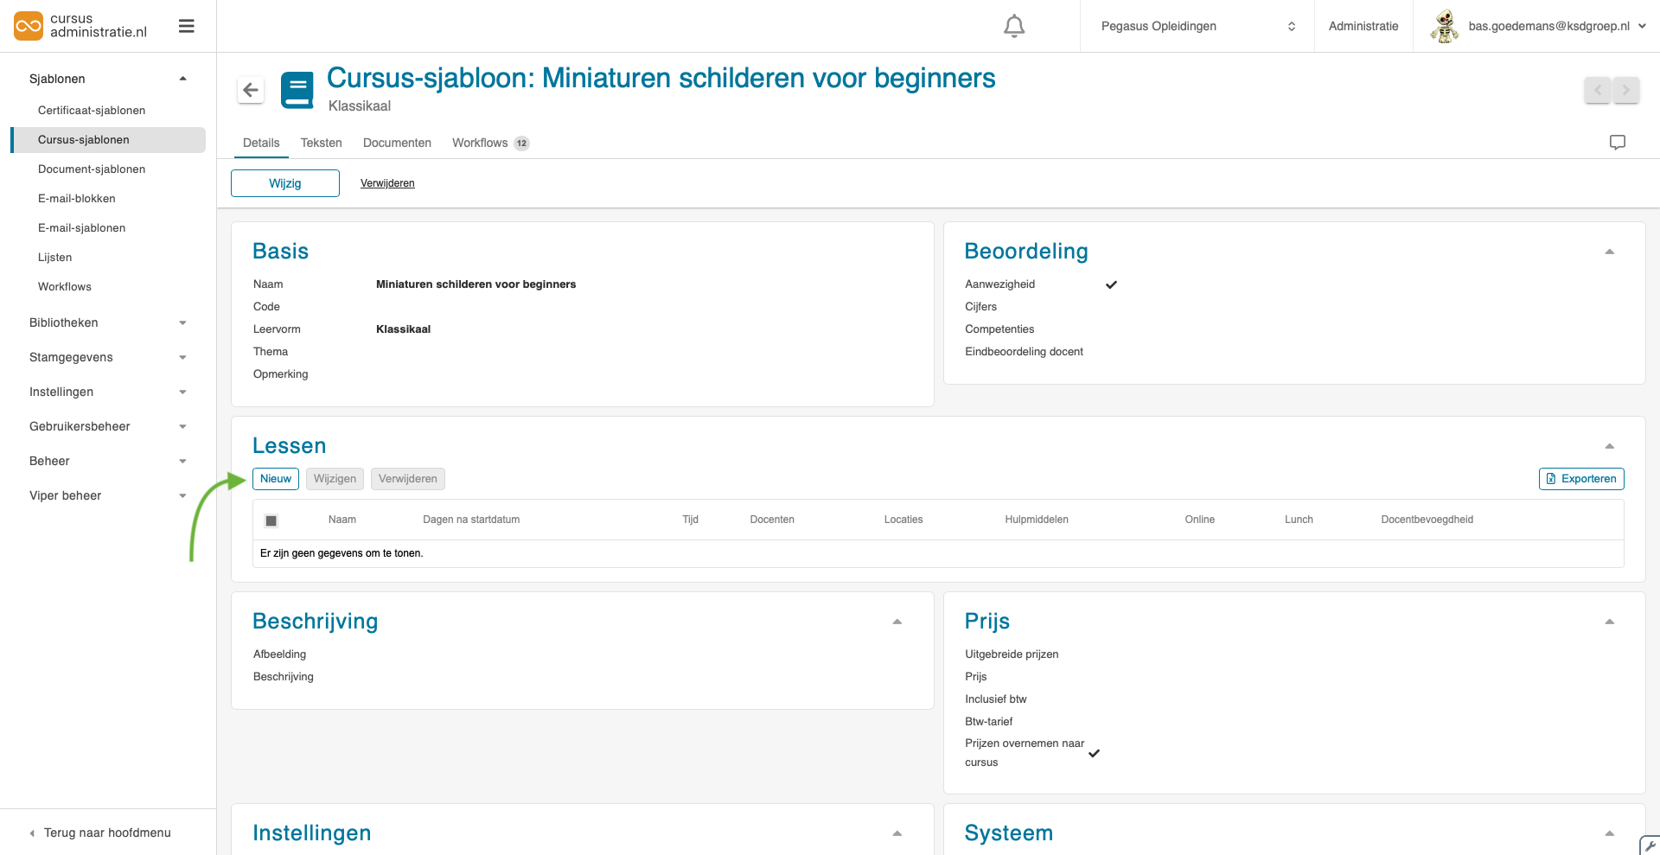The height and width of the screenshot is (855, 1660).
Task: Collapse the Prijs panel
Action: pos(1609,622)
